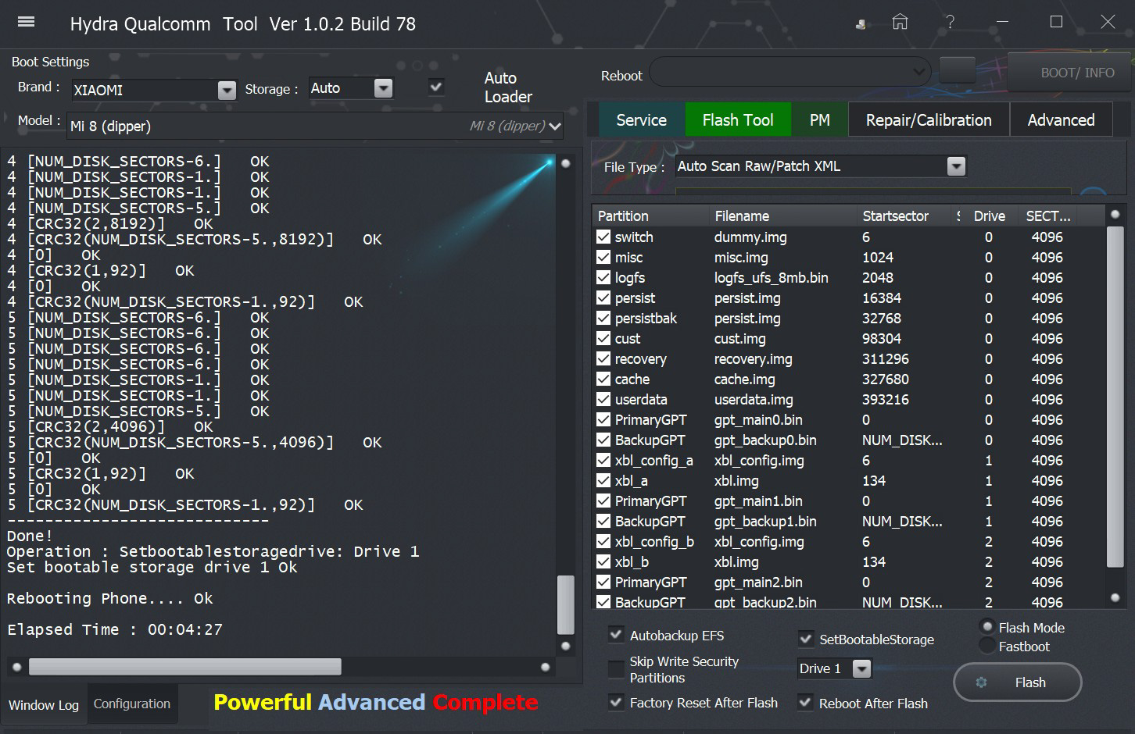Toggle SetBootableStorage checkbox
The image size is (1135, 734).
(805, 639)
